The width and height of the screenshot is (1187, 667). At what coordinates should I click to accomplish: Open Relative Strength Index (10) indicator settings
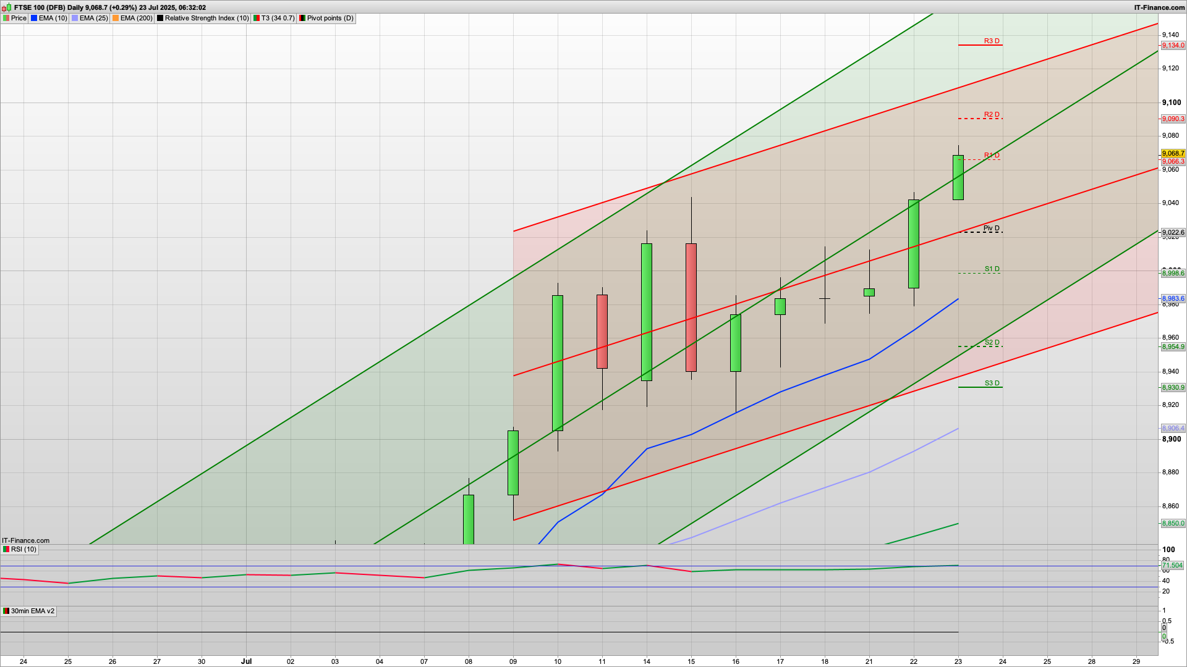[x=203, y=18]
